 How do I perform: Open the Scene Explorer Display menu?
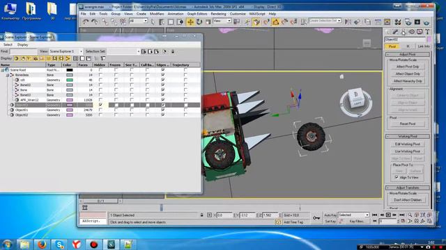(x=22, y=44)
